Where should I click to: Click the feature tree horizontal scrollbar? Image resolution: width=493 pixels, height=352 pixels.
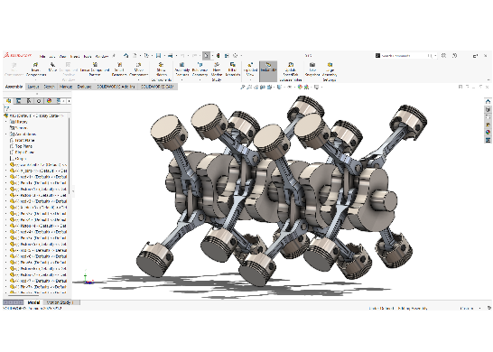[23, 295]
